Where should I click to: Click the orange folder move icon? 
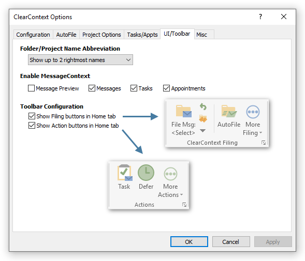pos(203,118)
